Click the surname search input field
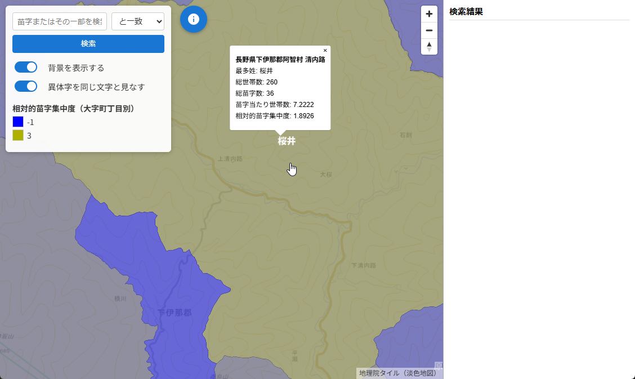Image resolution: width=635 pixels, height=379 pixels. point(59,21)
